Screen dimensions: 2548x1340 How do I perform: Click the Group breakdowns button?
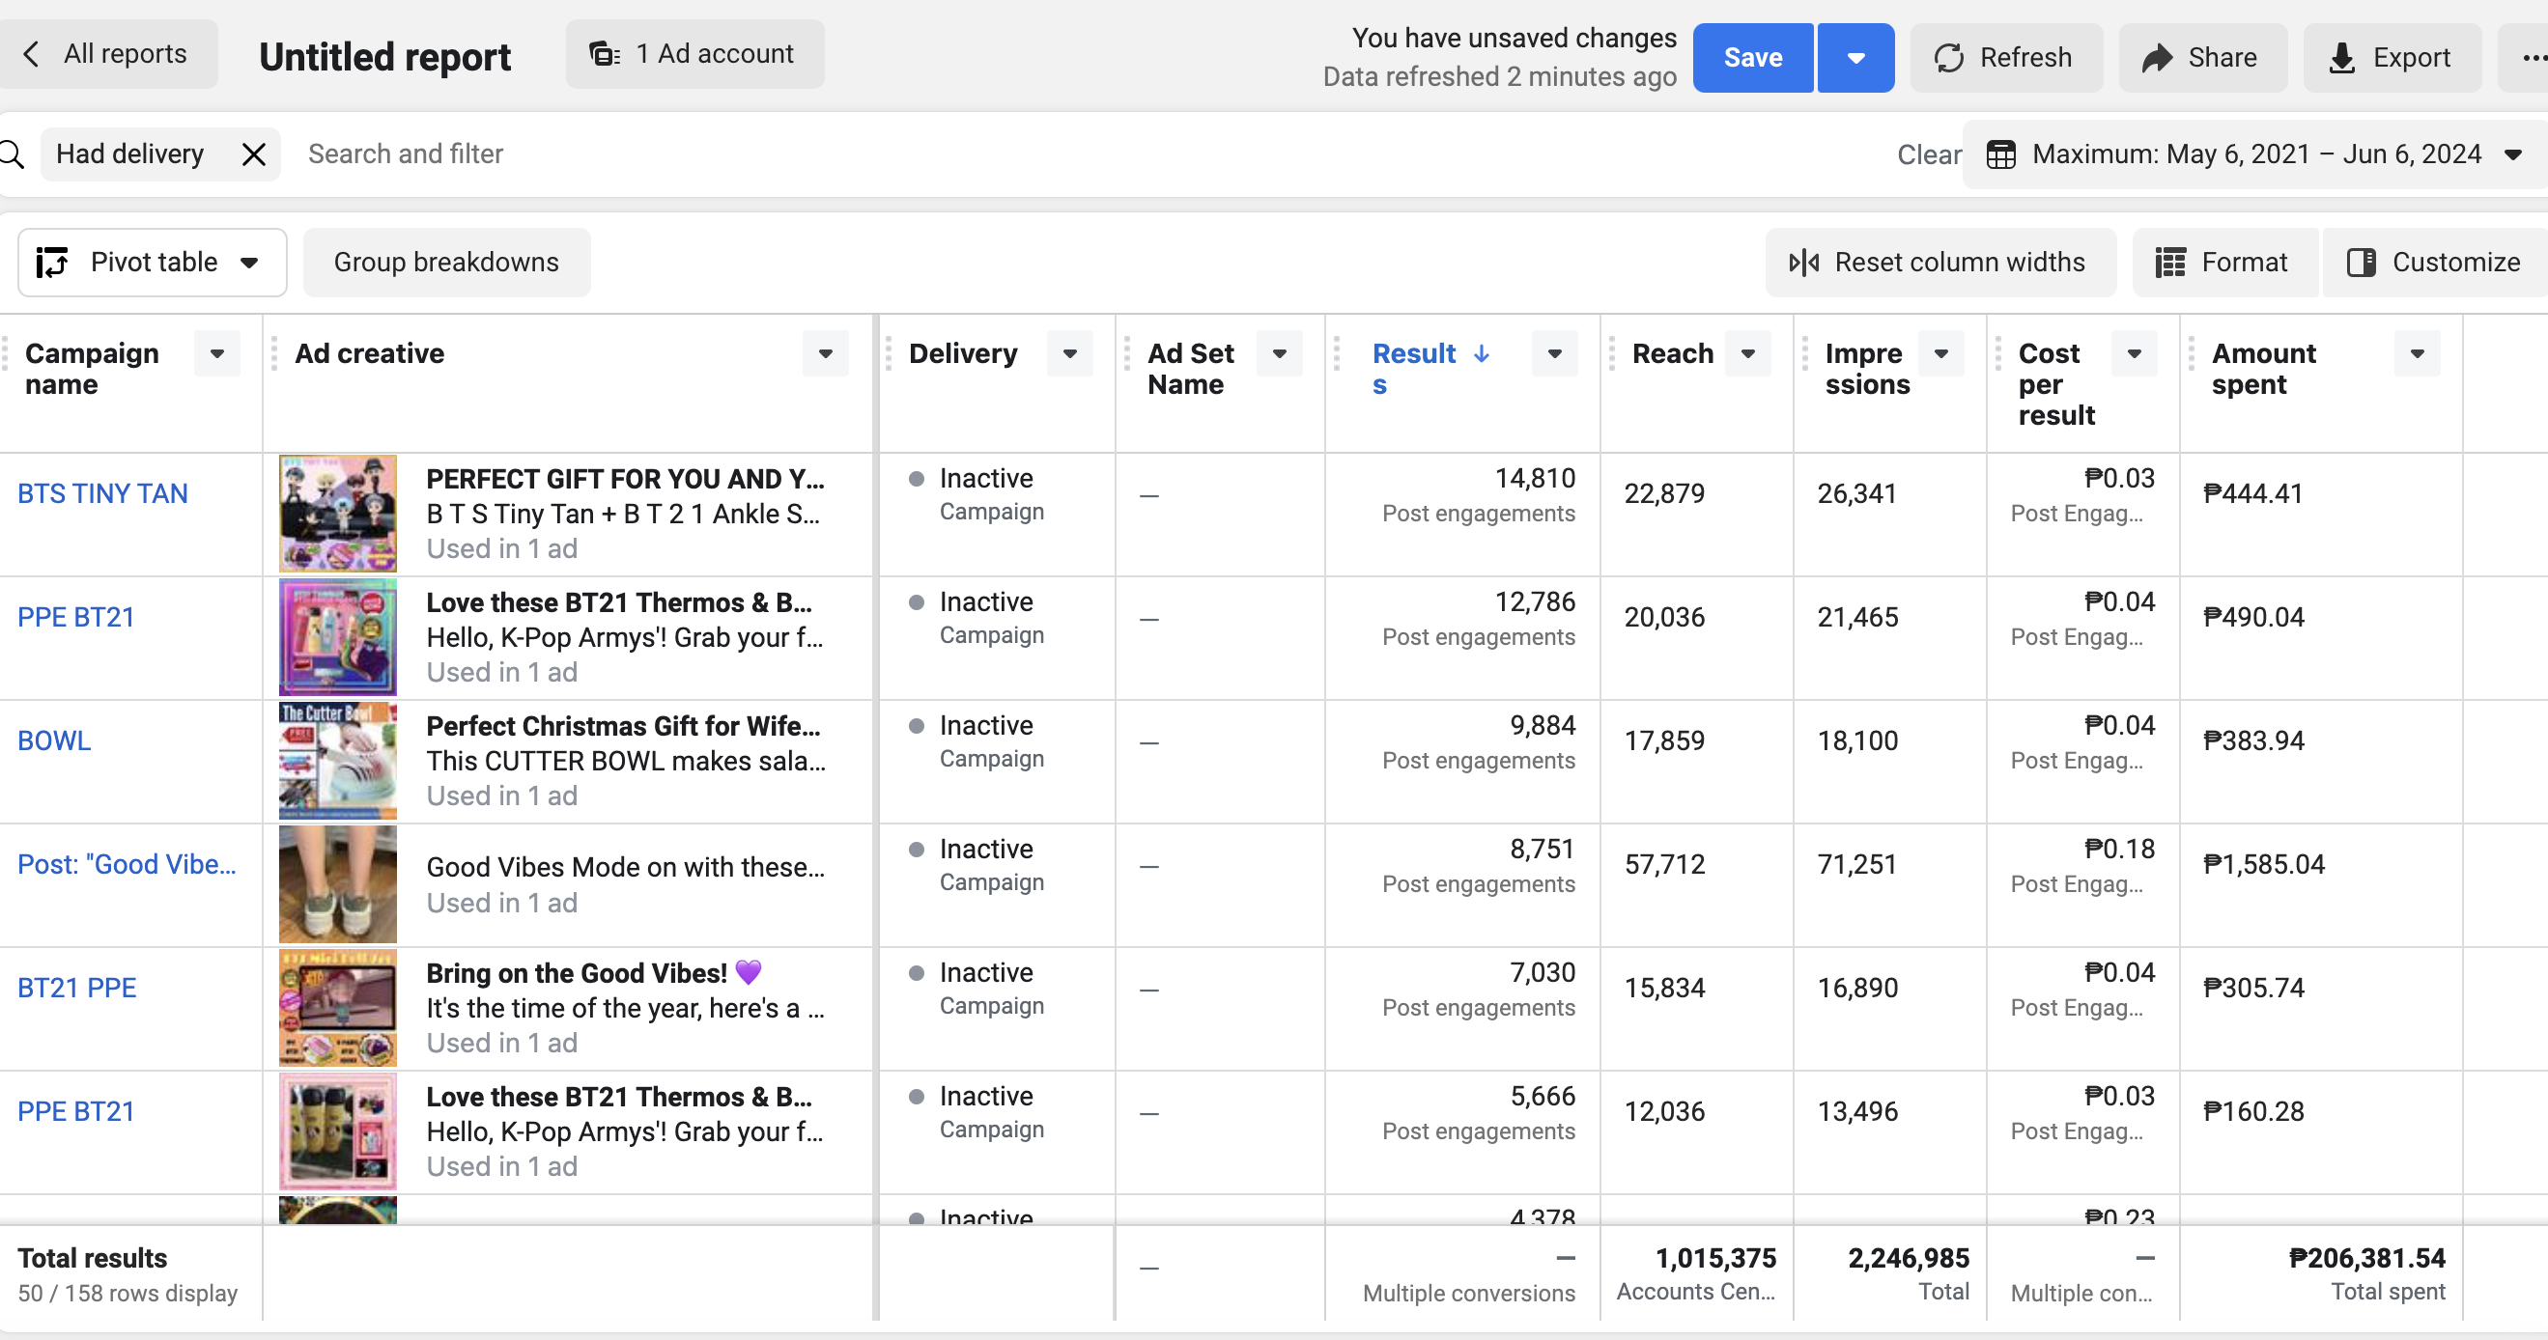[x=446, y=262]
